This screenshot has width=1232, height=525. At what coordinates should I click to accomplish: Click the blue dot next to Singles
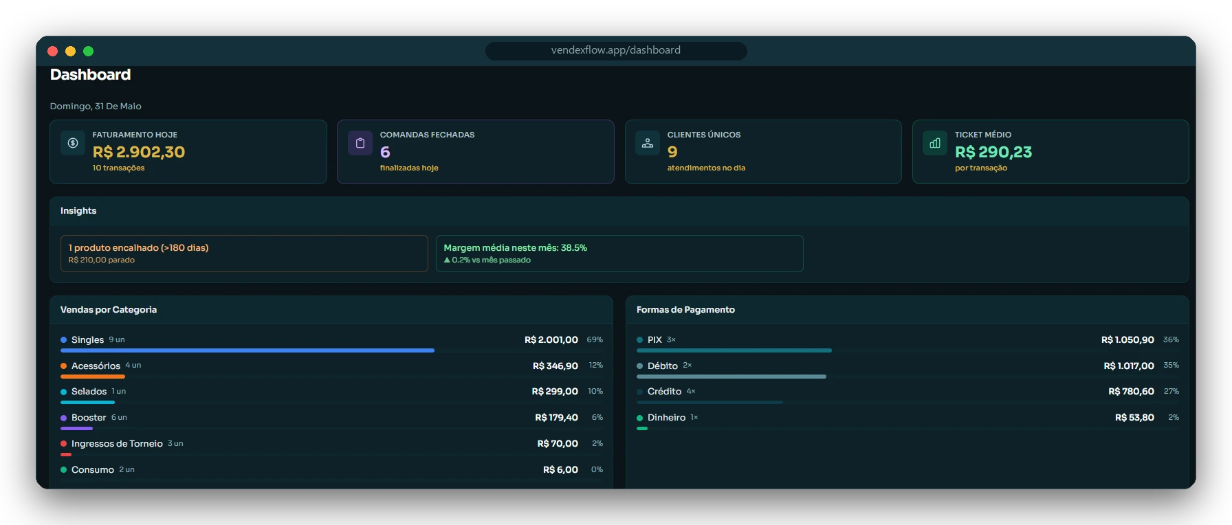pyautogui.click(x=63, y=340)
